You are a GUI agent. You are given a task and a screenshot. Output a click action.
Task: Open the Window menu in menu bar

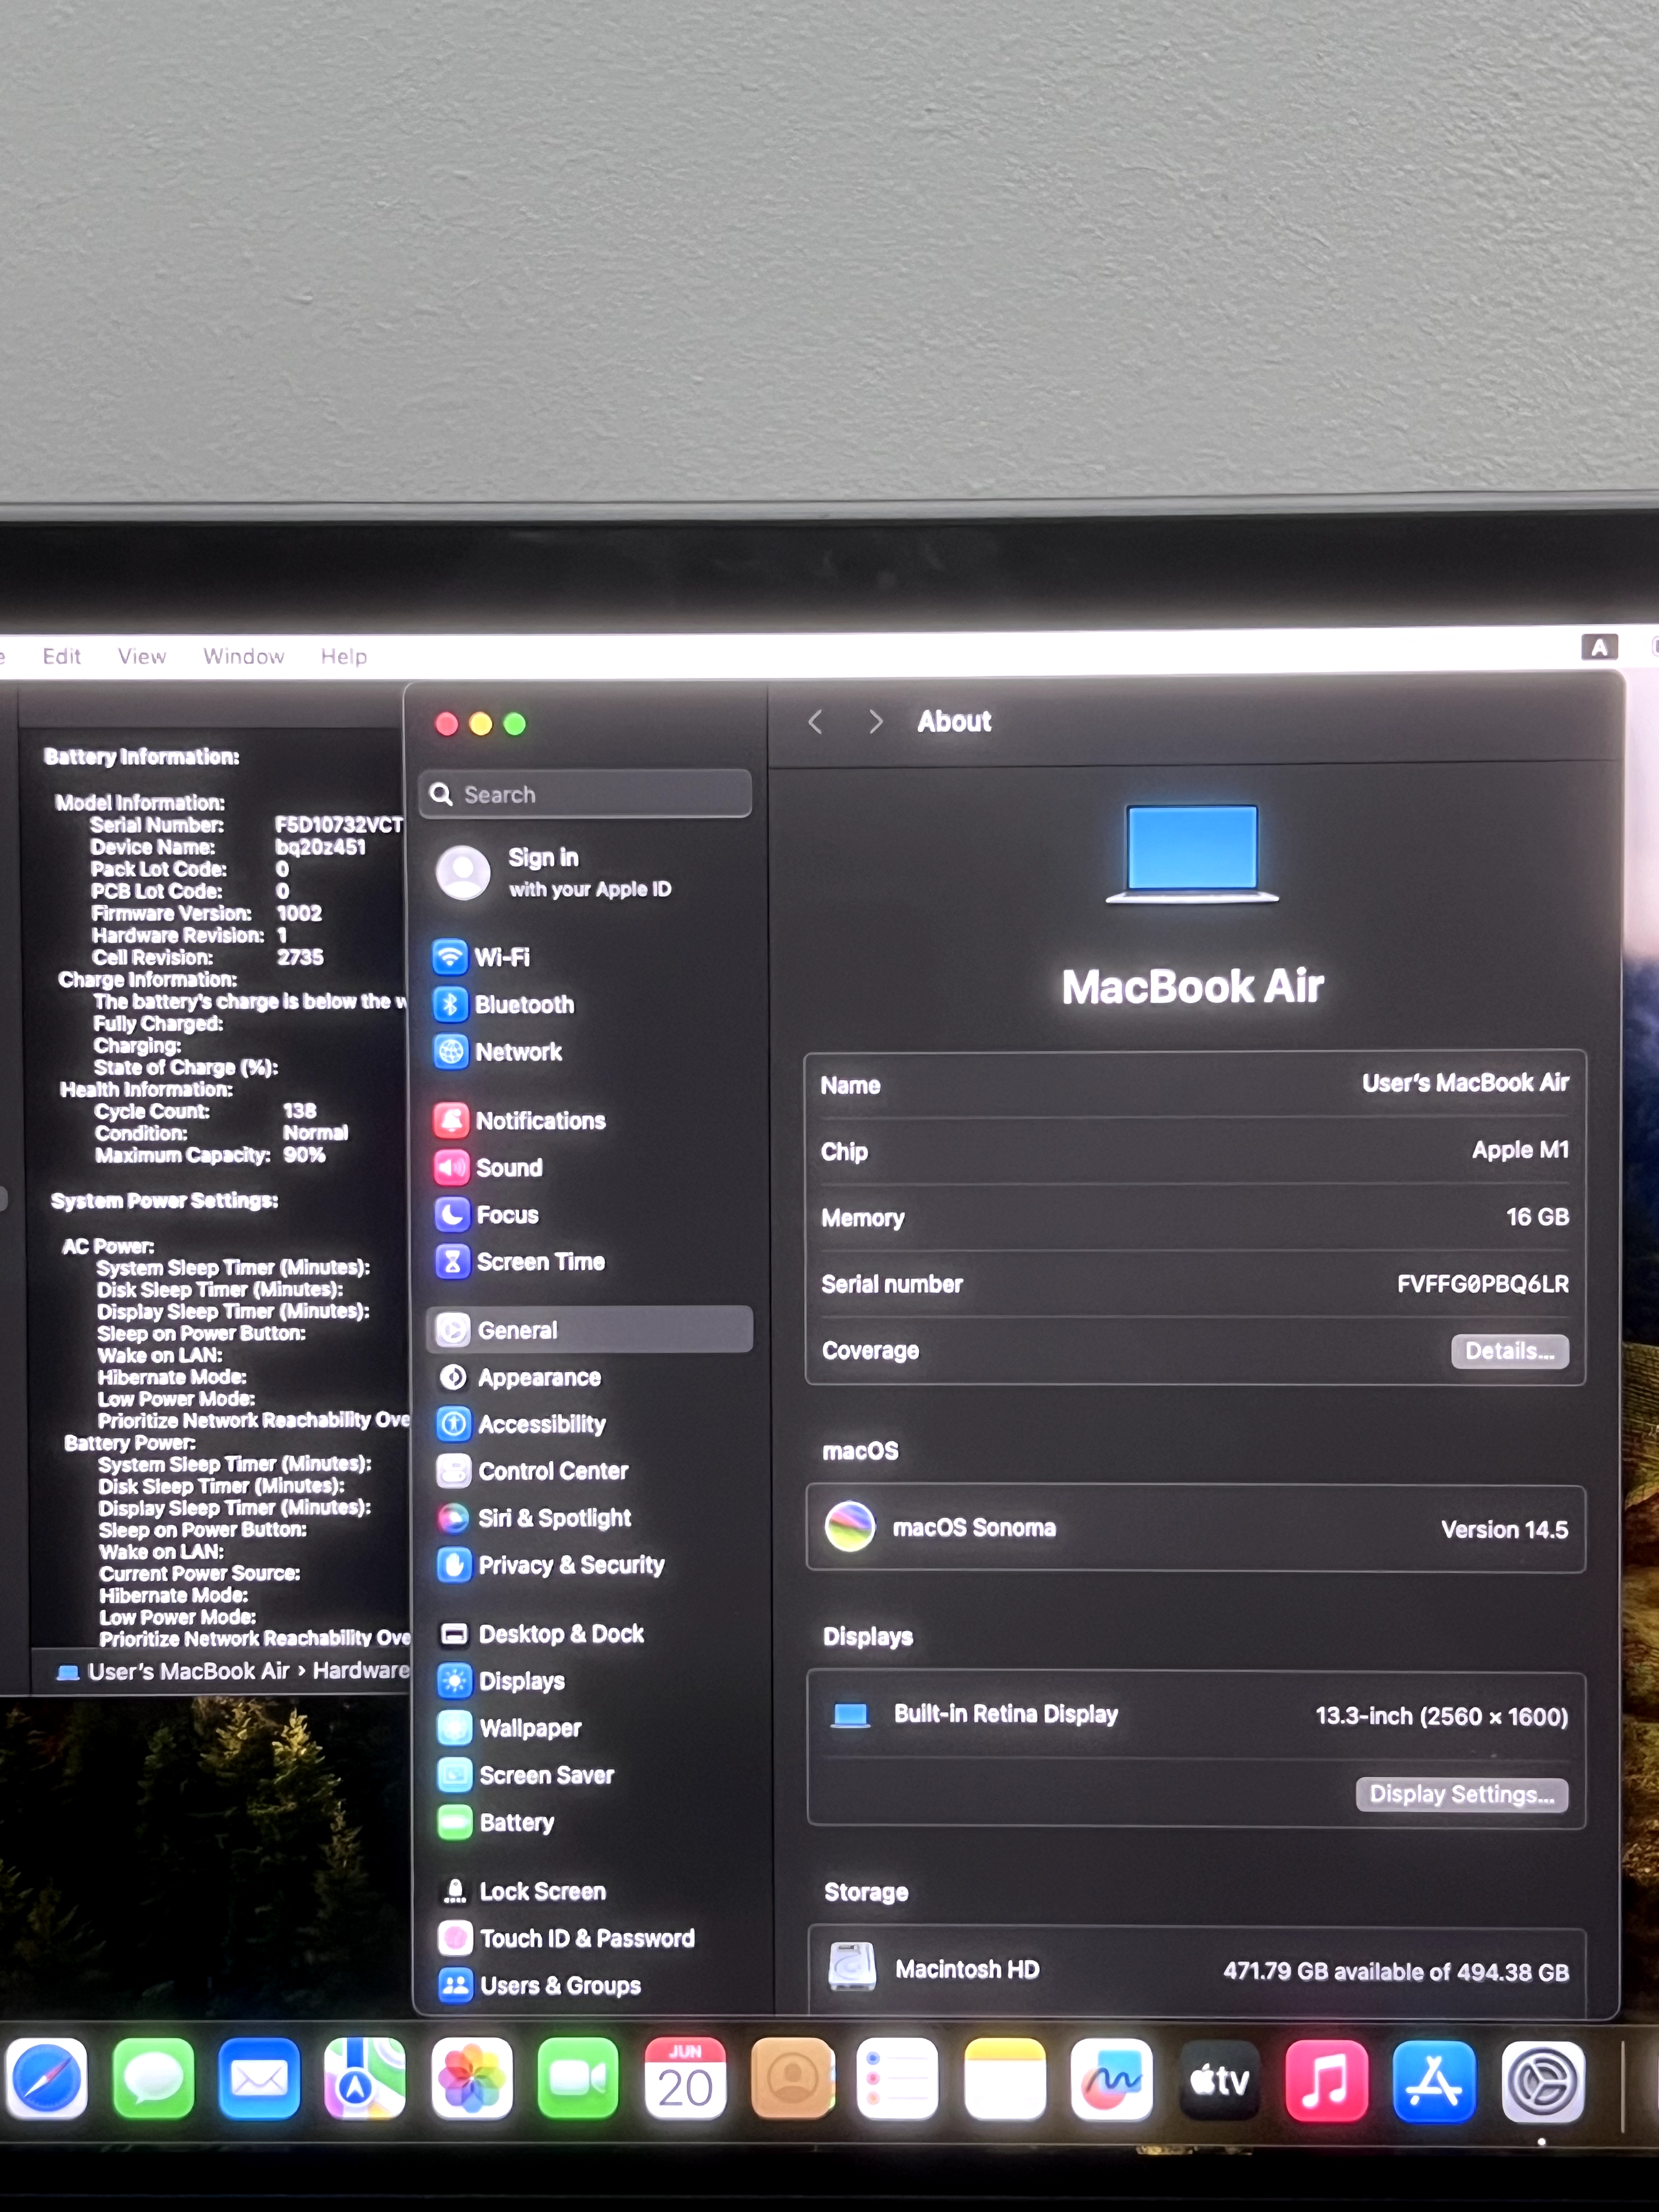pyautogui.click(x=243, y=656)
